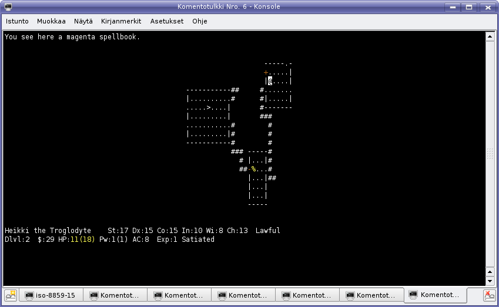
Task: Click the new session icon in tab bar
Action: click(x=11, y=295)
